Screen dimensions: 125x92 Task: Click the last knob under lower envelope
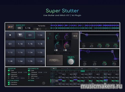114,64
